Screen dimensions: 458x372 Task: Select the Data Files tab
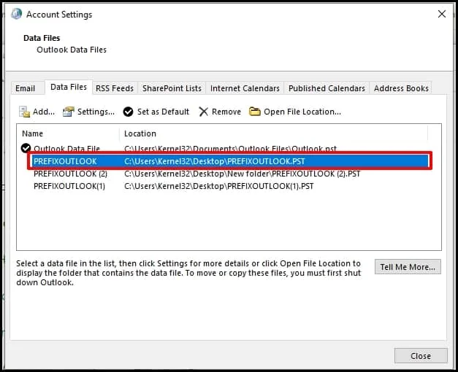click(69, 87)
